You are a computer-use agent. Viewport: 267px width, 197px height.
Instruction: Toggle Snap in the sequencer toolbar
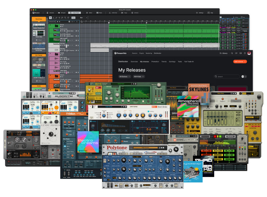tap(73, 18)
